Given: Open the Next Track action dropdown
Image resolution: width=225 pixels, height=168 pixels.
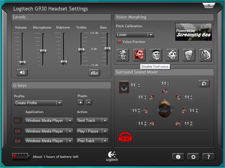Looking at the screenshot, I should click(x=92, y=121).
